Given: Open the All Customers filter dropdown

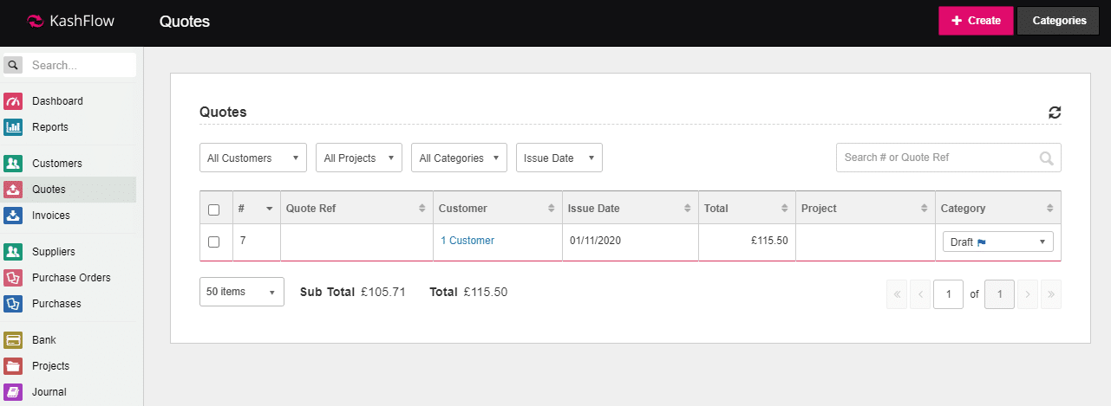Looking at the screenshot, I should (252, 158).
